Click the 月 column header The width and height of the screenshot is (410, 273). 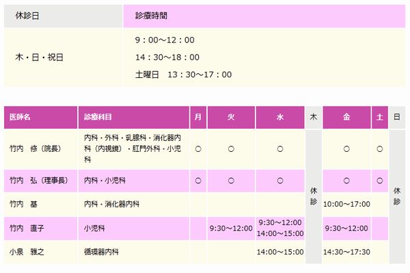tap(198, 117)
